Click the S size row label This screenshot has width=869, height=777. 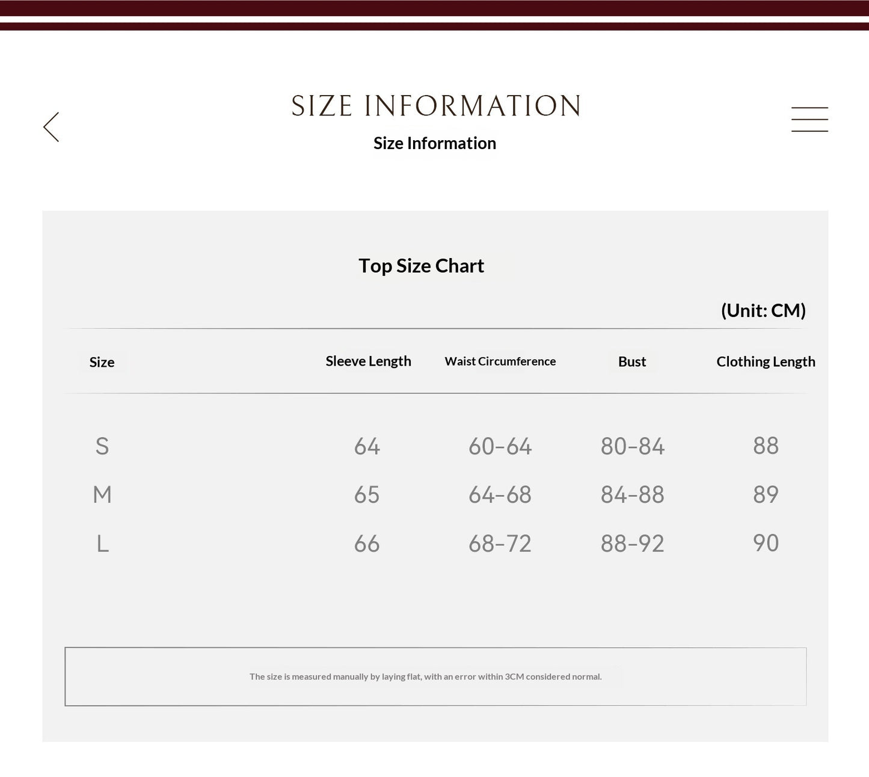click(x=102, y=446)
